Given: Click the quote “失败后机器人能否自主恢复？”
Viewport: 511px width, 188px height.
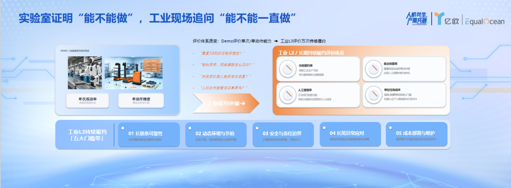Looking at the screenshot, I should point(226,76).
